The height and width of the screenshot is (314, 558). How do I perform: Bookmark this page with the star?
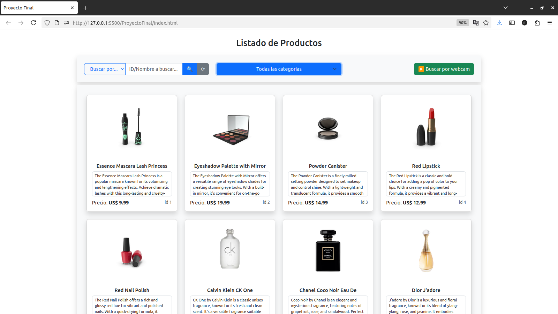486,23
